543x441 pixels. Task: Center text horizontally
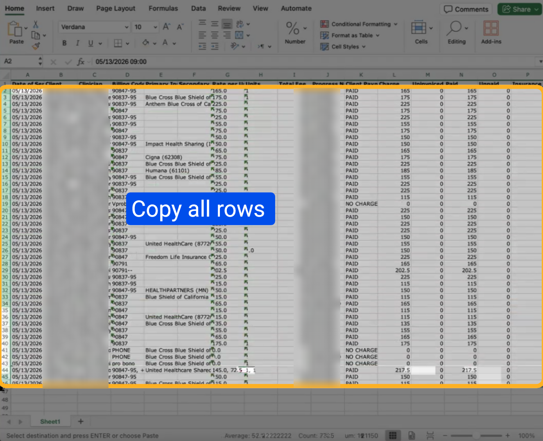point(215,35)
